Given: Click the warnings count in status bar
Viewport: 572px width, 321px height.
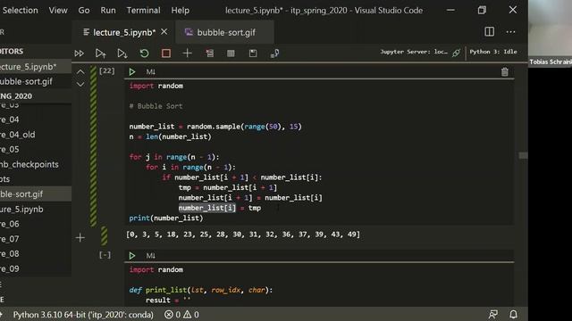Looking at the screenshot, I should click(x=191, y=315).
